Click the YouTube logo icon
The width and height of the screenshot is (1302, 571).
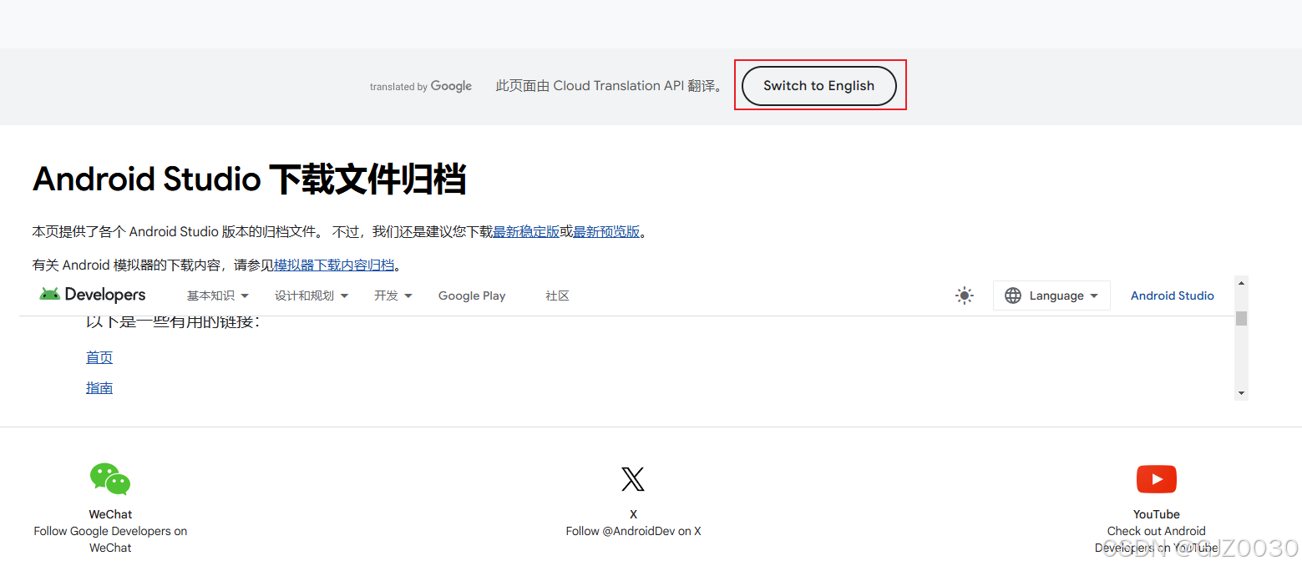click(x=1157, y=479)
